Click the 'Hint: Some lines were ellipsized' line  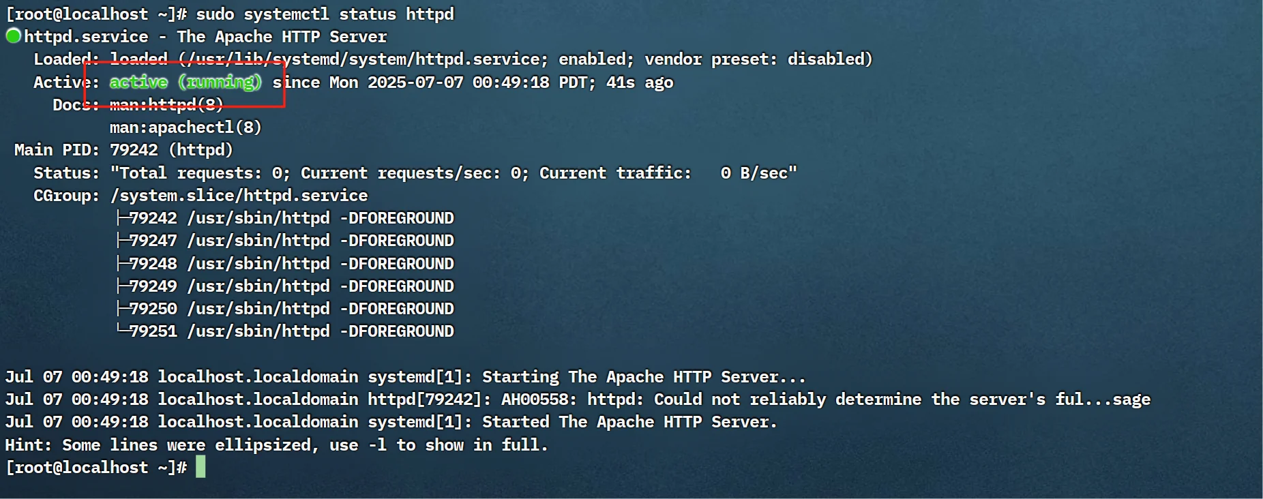276,445
